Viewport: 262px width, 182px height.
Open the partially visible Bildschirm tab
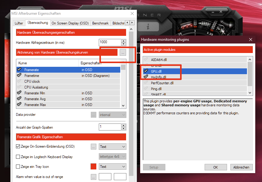tap(118, 23)
